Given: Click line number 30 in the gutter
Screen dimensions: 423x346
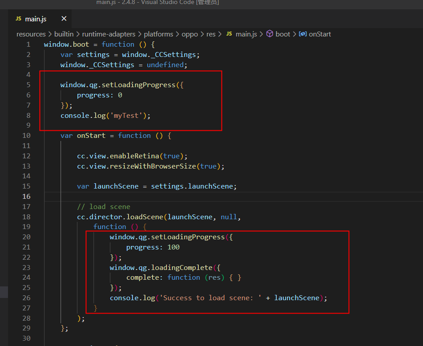Looking at the screenshot, I should (26, 338).
